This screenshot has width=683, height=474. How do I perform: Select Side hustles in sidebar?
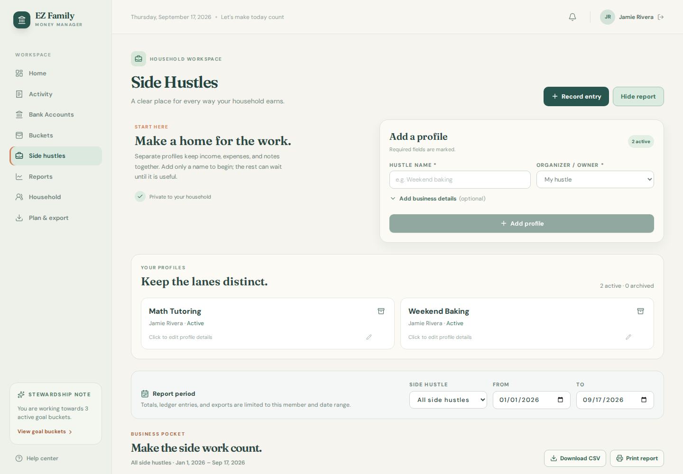coord(55,156)
